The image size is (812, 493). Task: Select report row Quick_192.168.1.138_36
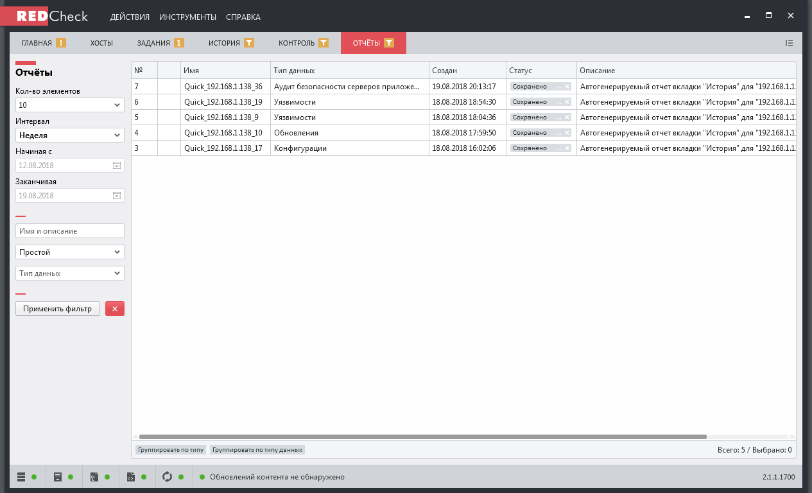click(463, 87)
